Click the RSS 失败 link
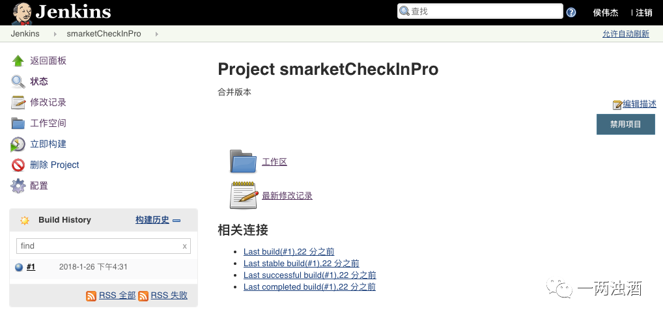The image size is (663, 317). [x=169, y=296]
